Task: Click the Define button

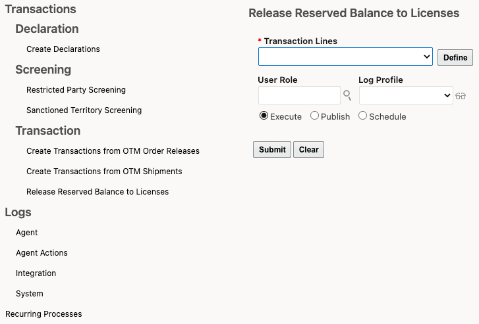Action: pos(455,58)
